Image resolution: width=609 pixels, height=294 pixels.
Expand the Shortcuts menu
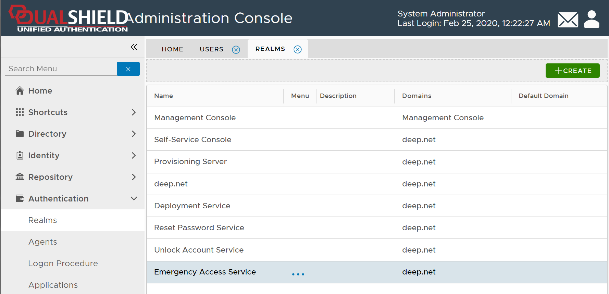[134, 112]
